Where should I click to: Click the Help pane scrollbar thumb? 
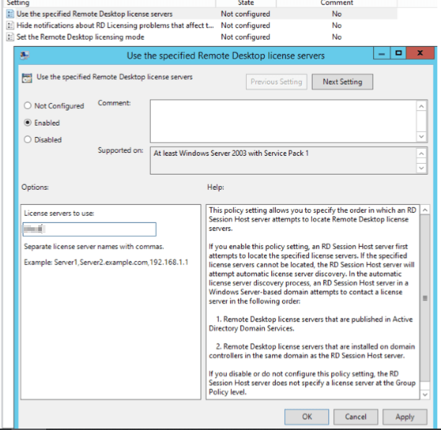pyautogui.click(x=425, y=298)
